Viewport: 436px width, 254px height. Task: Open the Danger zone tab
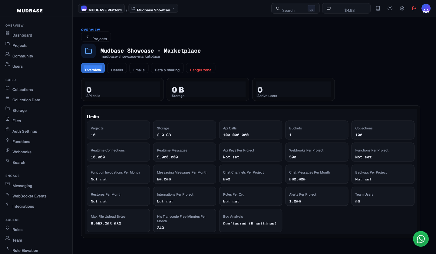point(200,68)
